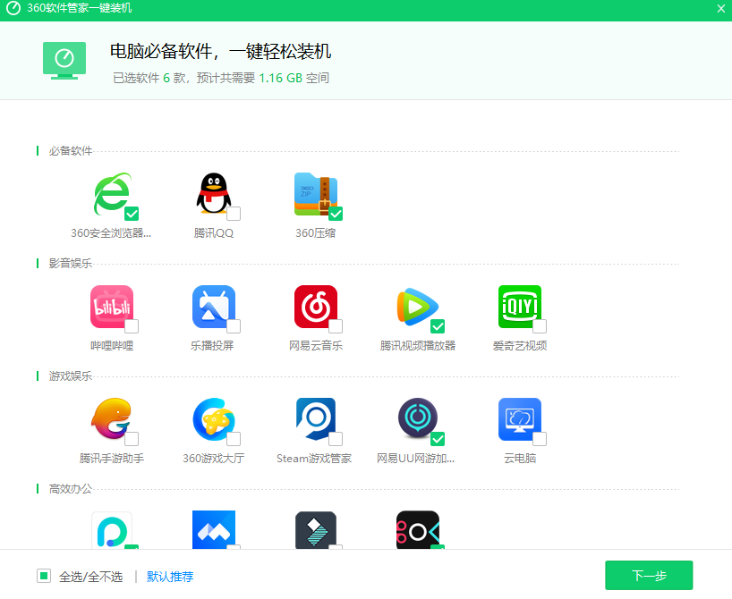Viewport: 732px width, 599px height.
Task: Click the Steam游戏管家 icon
Action: (316, 419)
